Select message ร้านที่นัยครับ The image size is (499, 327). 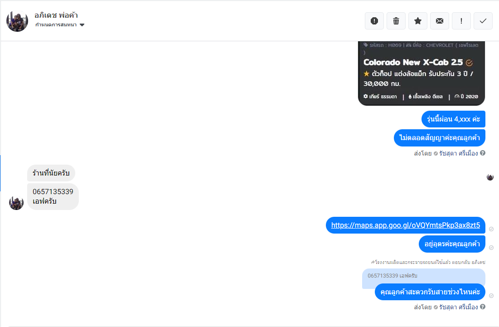click(51, 173)
